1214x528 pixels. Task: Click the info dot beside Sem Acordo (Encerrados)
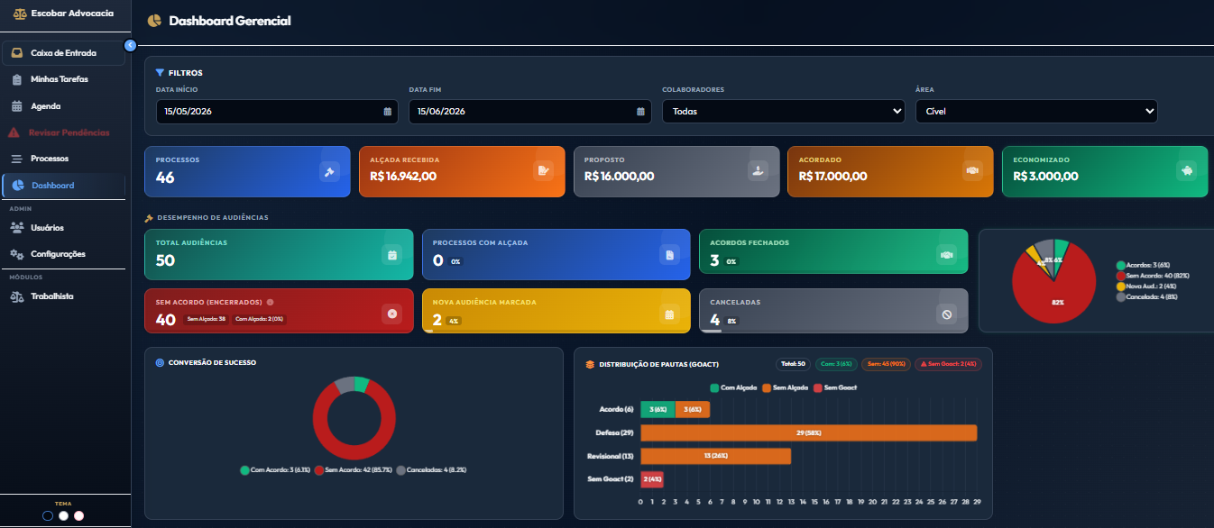pyautogui.click(x=271, y=303)
